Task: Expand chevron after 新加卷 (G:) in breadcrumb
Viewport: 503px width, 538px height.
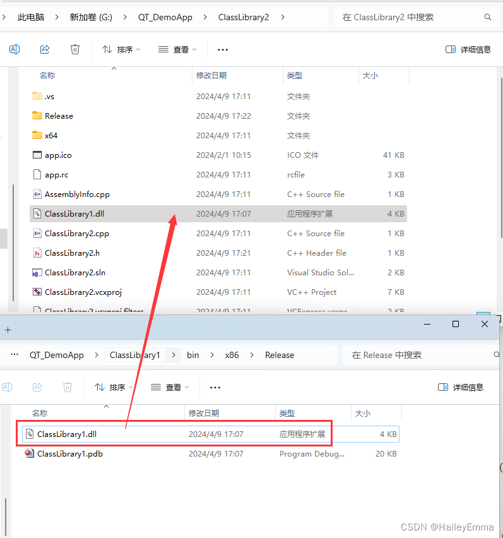Action: (125, 17)
